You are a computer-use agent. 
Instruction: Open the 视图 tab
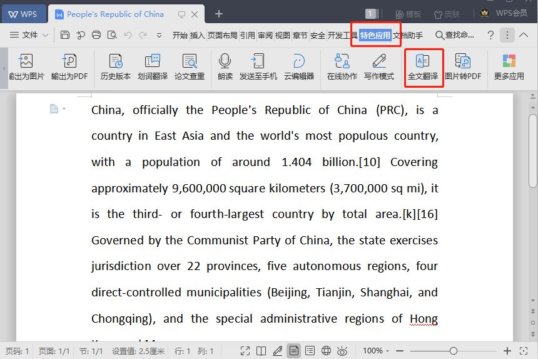283,35
